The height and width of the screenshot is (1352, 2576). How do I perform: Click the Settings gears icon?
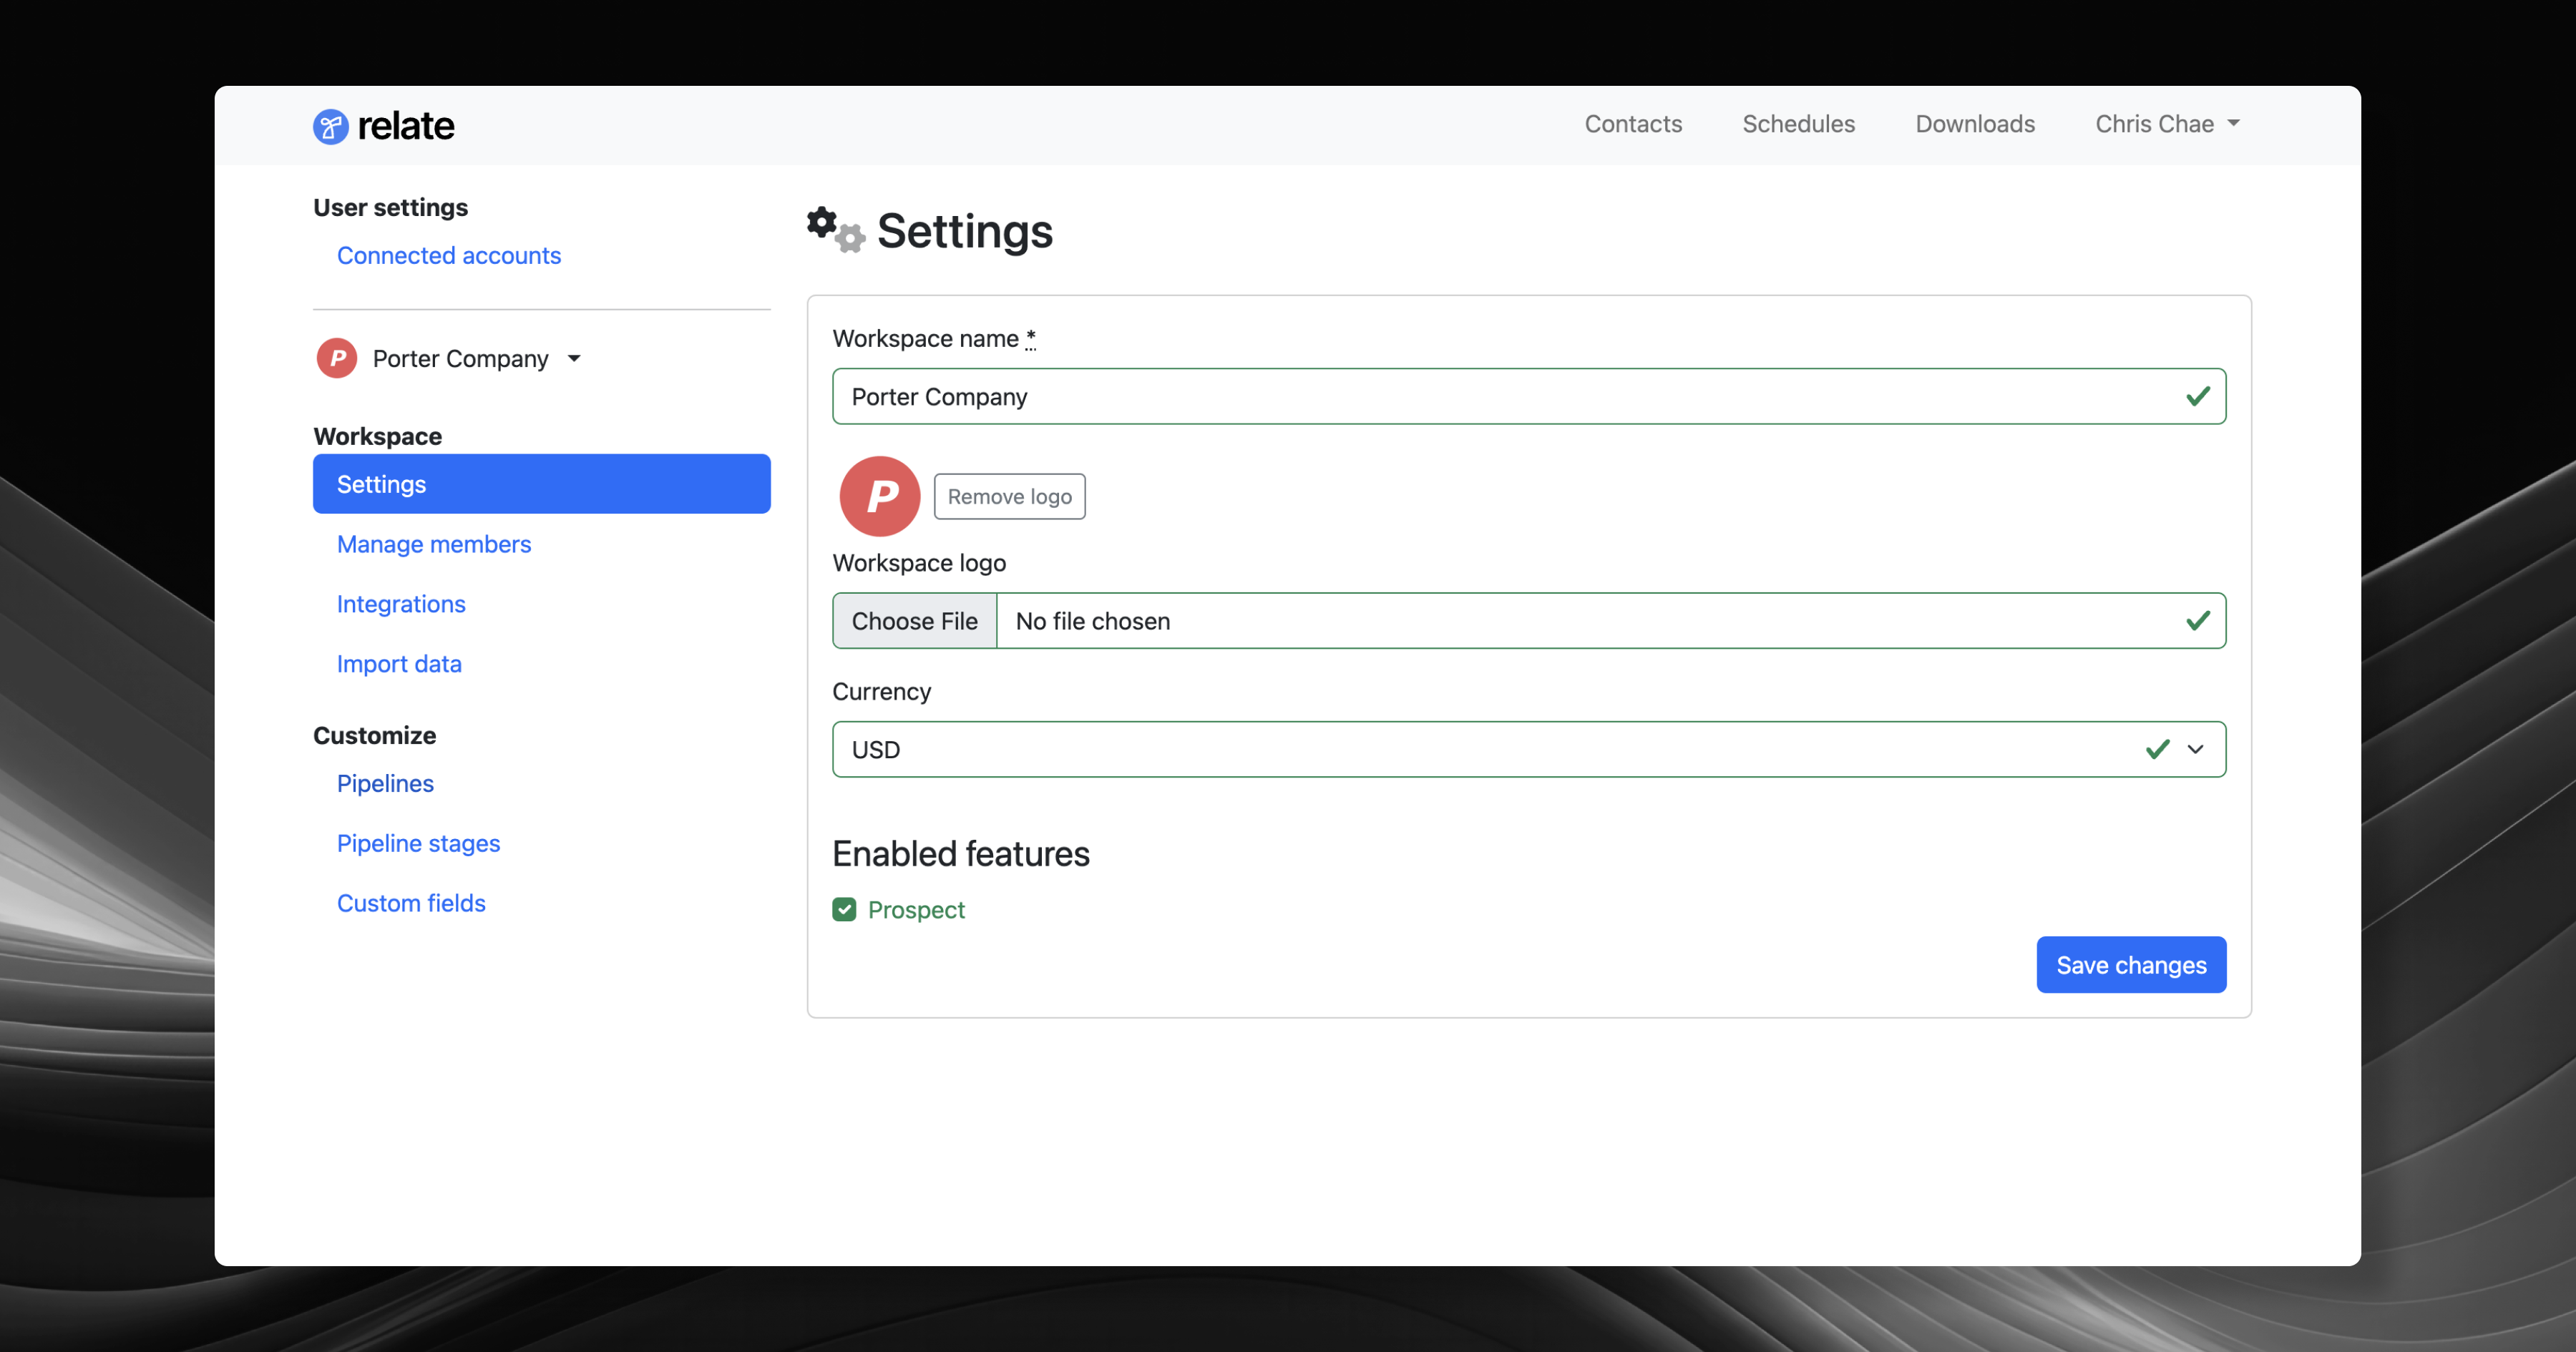pyautogui.click(x=835, y=230)
